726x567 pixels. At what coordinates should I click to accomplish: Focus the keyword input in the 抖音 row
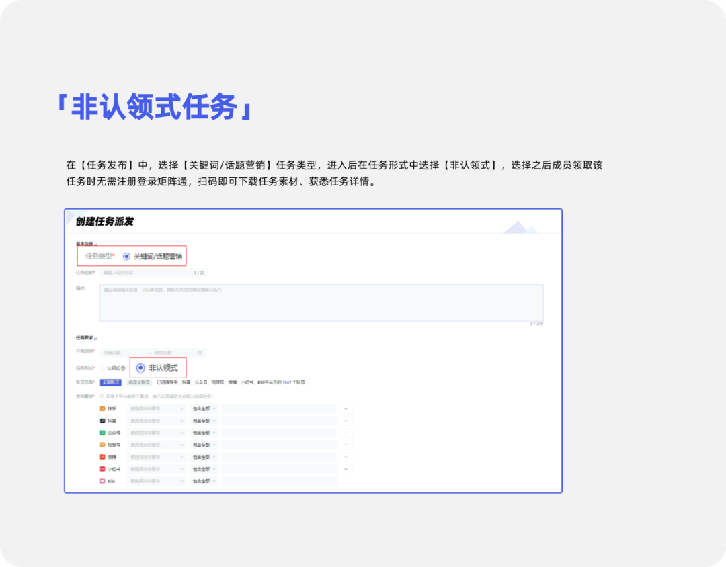click(x=279, y=421)
